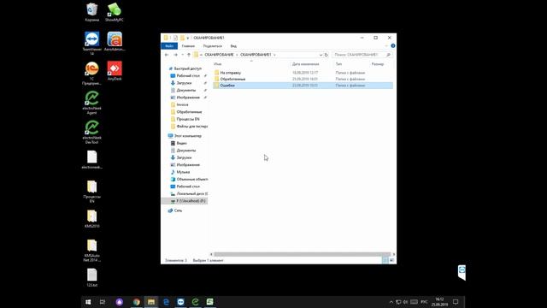Select the KMSAuto Net 2014 desktop folder
The height and width of the screenshot is (308, 547).
92,250
